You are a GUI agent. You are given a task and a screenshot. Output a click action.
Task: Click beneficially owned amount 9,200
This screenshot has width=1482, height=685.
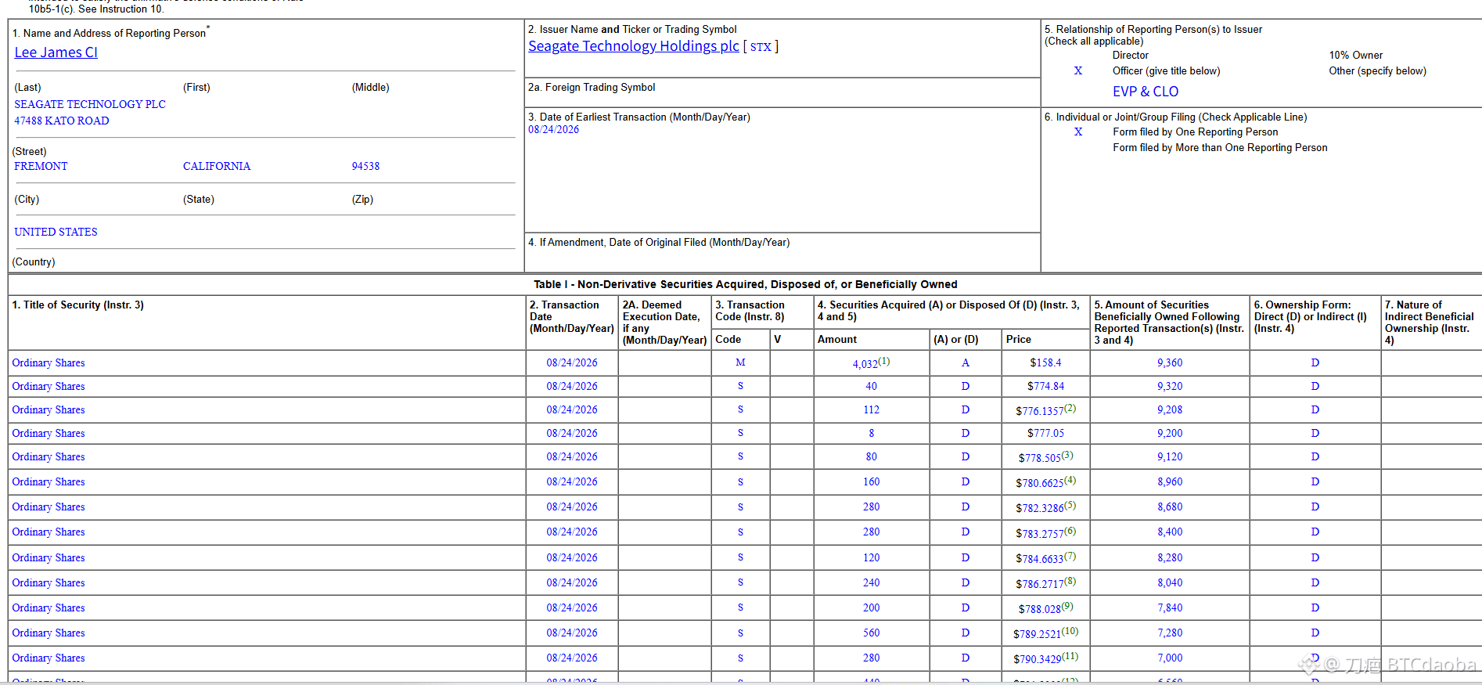pos(1170,433)
